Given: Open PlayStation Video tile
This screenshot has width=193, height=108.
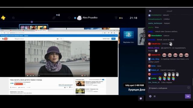Looking at the screenshot, I should (129, 36).
